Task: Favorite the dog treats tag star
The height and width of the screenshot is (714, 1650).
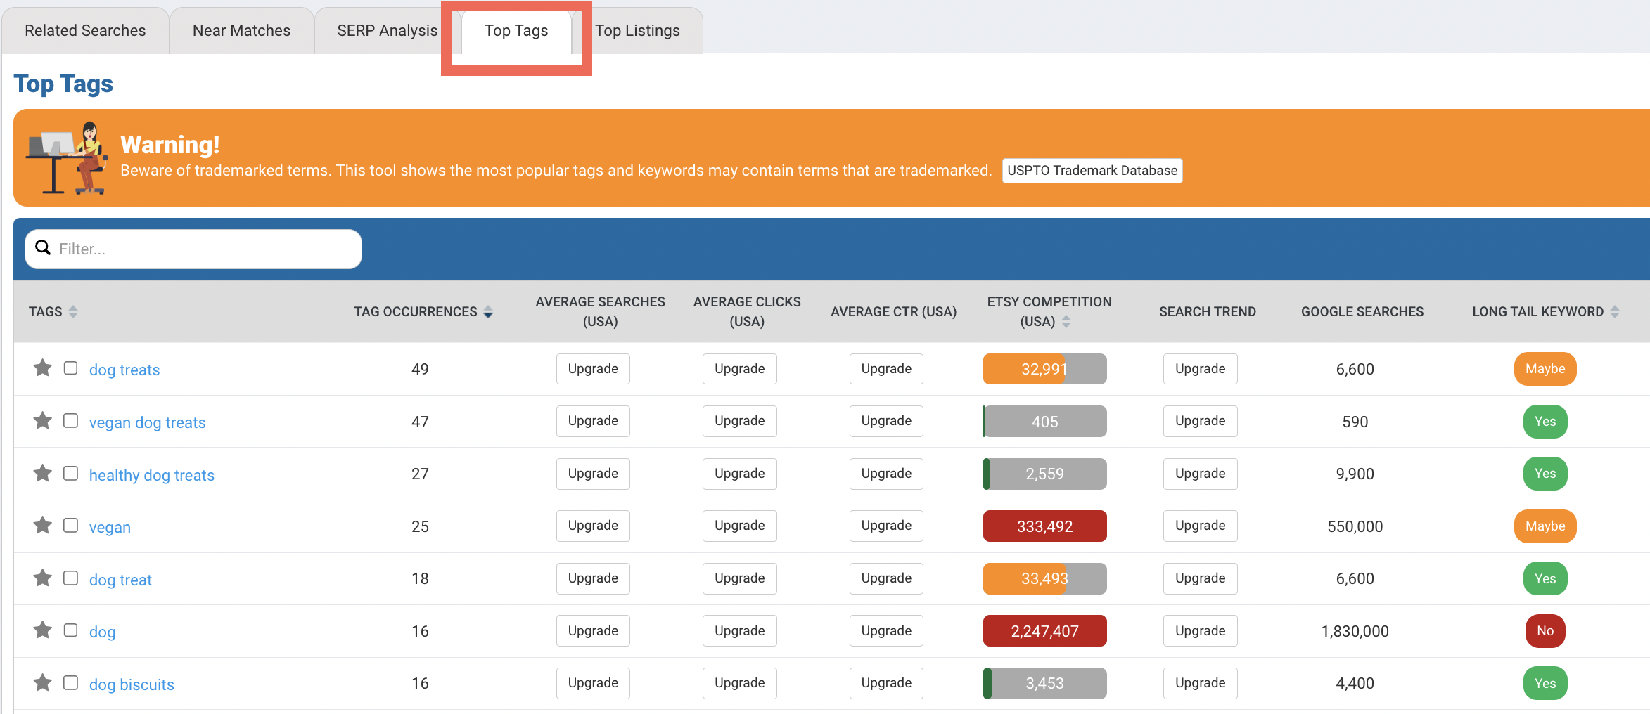Action: tap(43, 368)
